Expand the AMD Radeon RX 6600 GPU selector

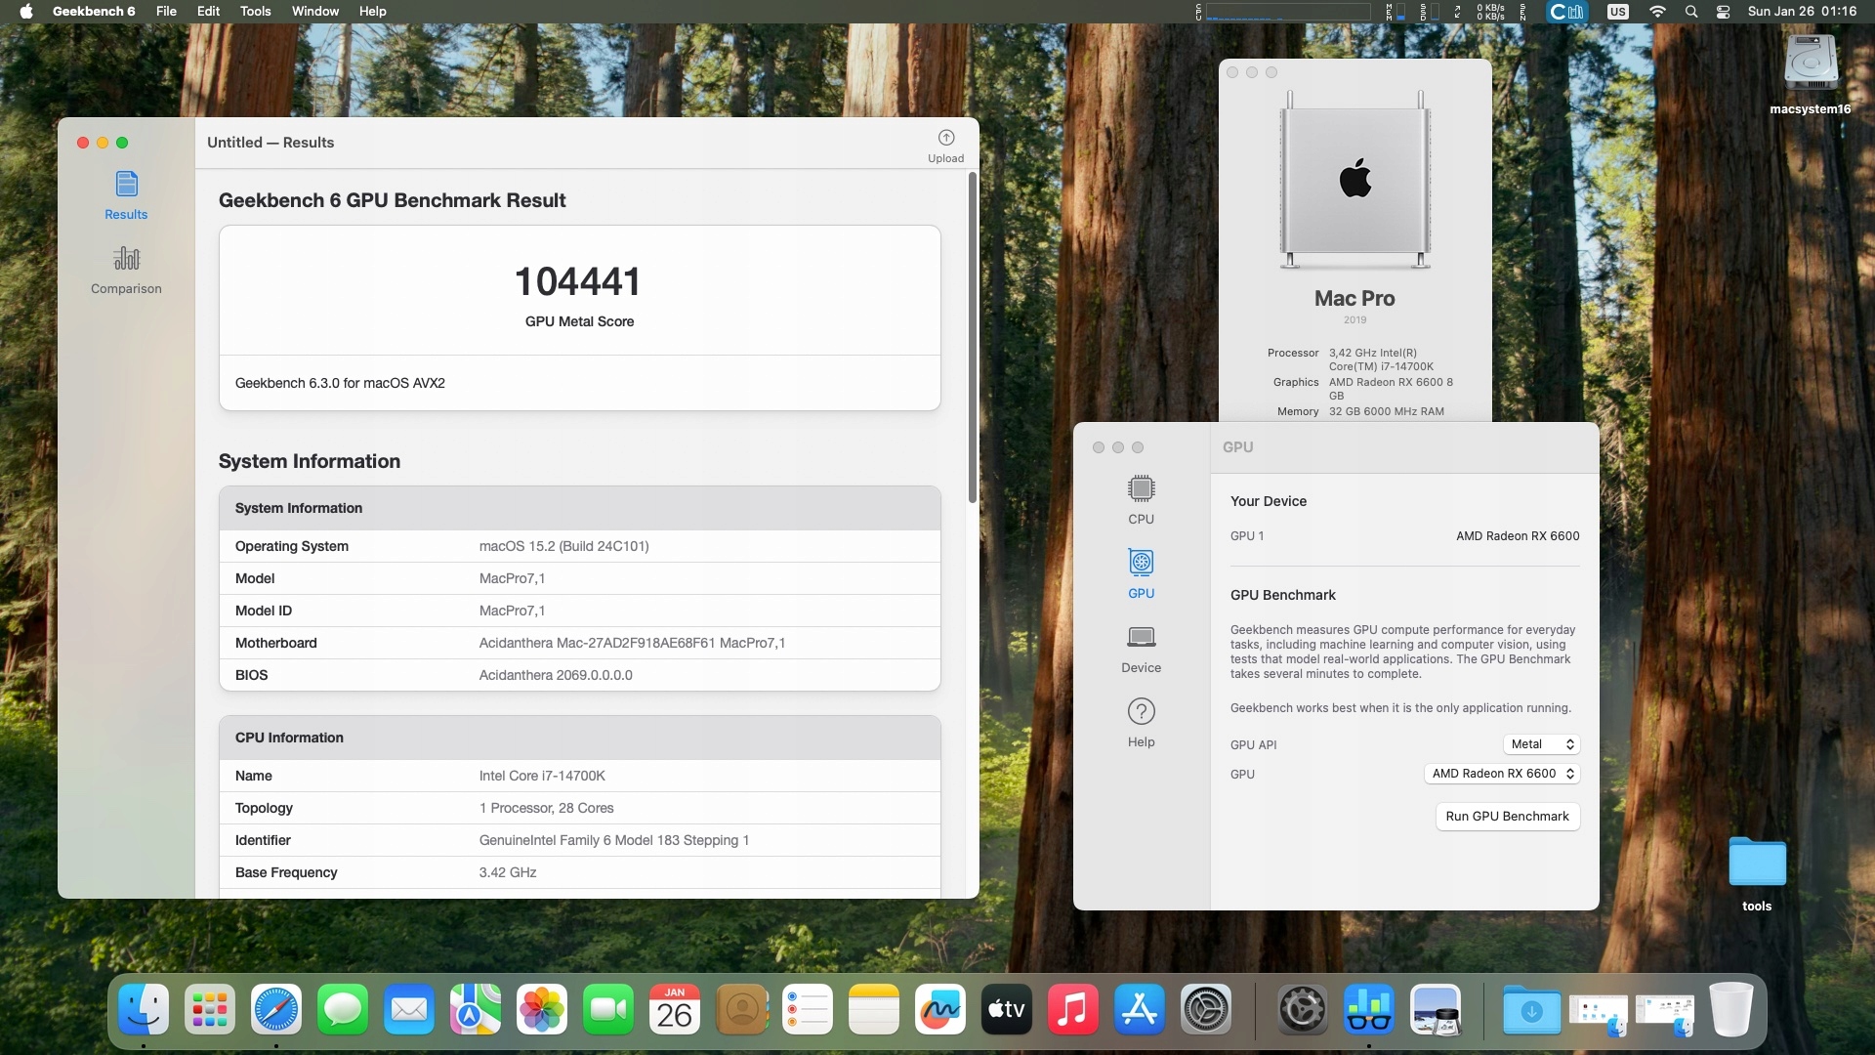click(1502, 774)
